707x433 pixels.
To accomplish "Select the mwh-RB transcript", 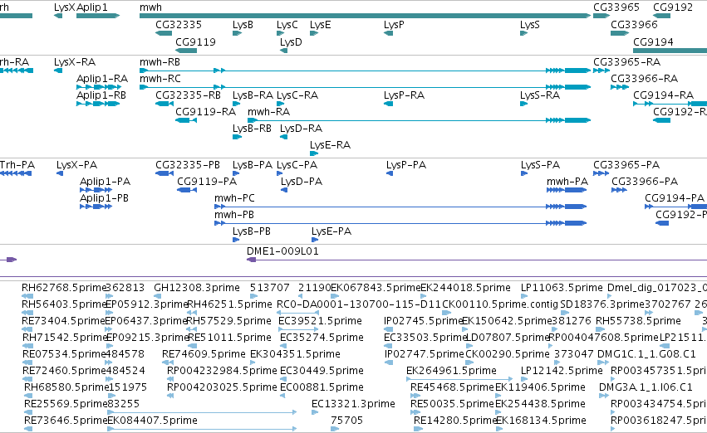I will point(365,71).
